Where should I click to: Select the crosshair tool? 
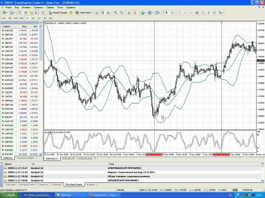tap(172, 13)
